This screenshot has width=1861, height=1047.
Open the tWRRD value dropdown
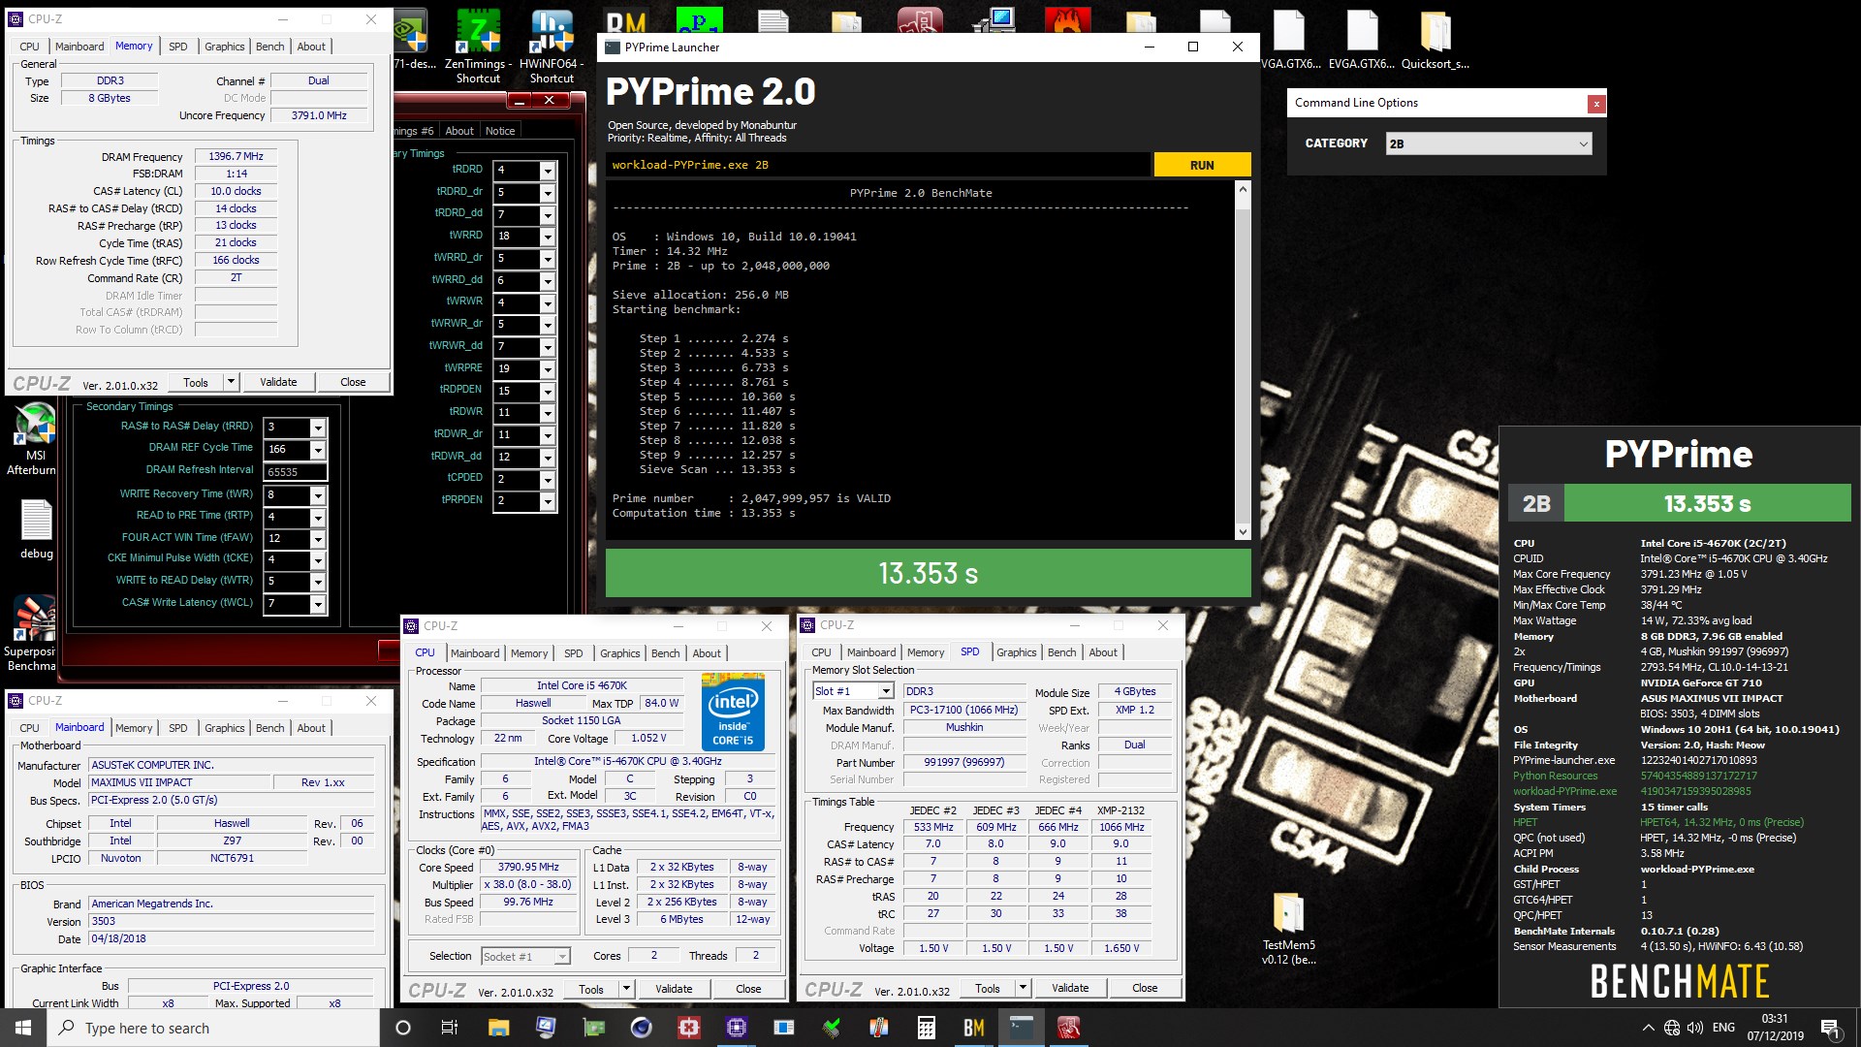pyautogui.click(x=548, y=237)
